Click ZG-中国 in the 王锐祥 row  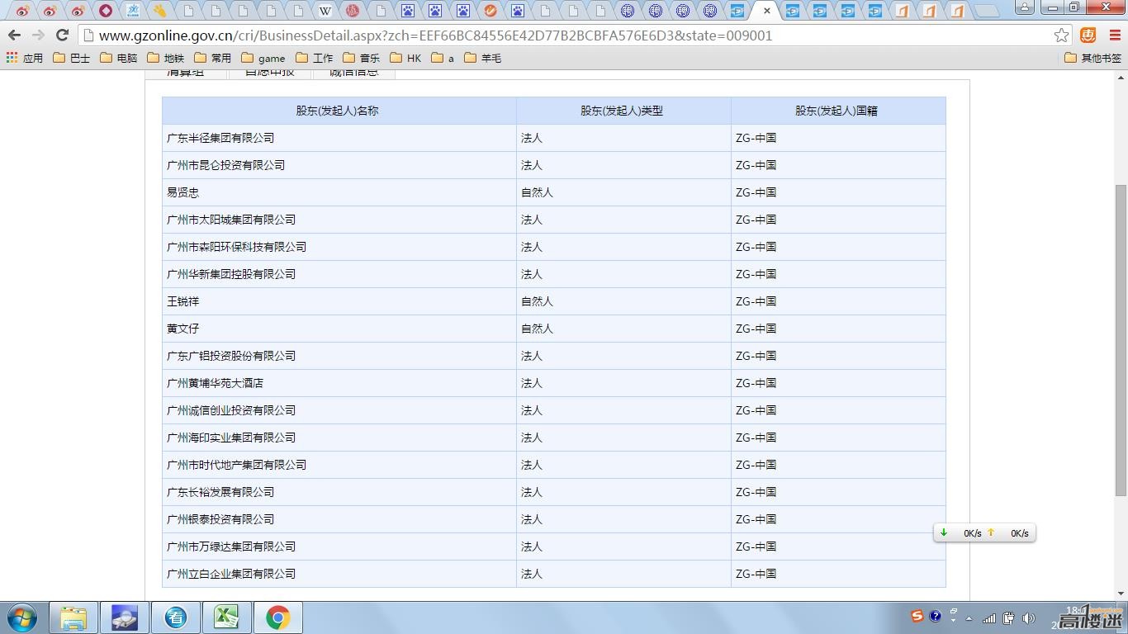tap(756, 301)
